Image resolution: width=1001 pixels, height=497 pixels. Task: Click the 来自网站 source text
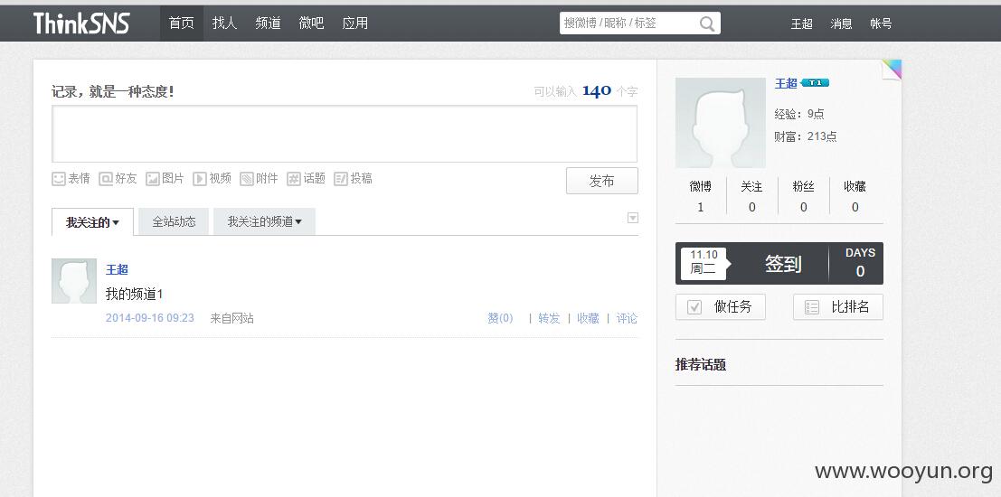pos(231,318)
